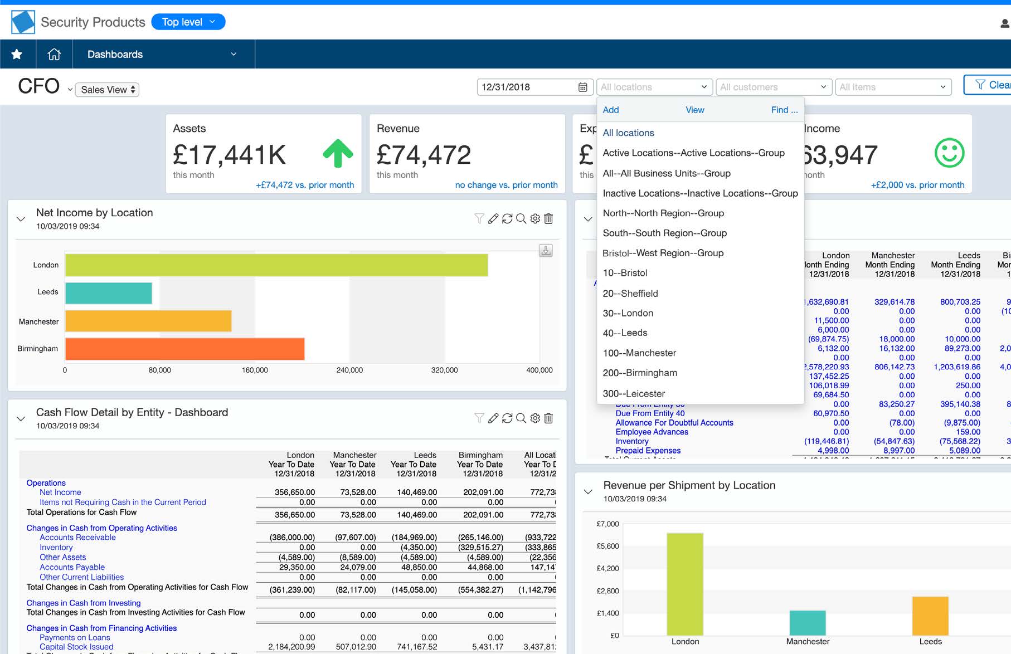1011x654 pixels.
Task: Open settings gear for Cash Flow Detail
Action: (535, 418)
